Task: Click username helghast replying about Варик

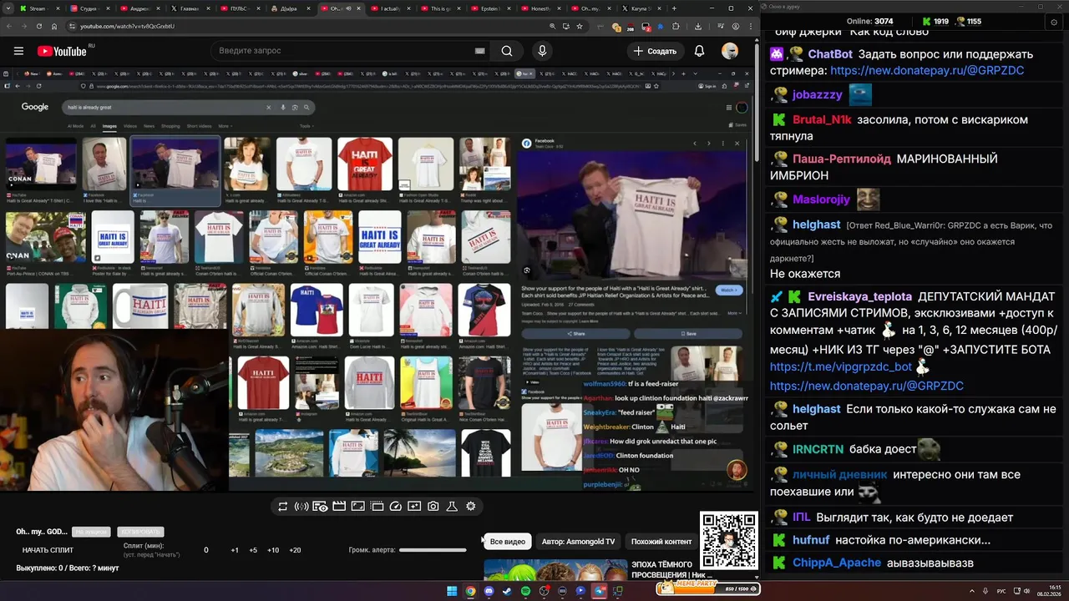Action: pos(817,225)
